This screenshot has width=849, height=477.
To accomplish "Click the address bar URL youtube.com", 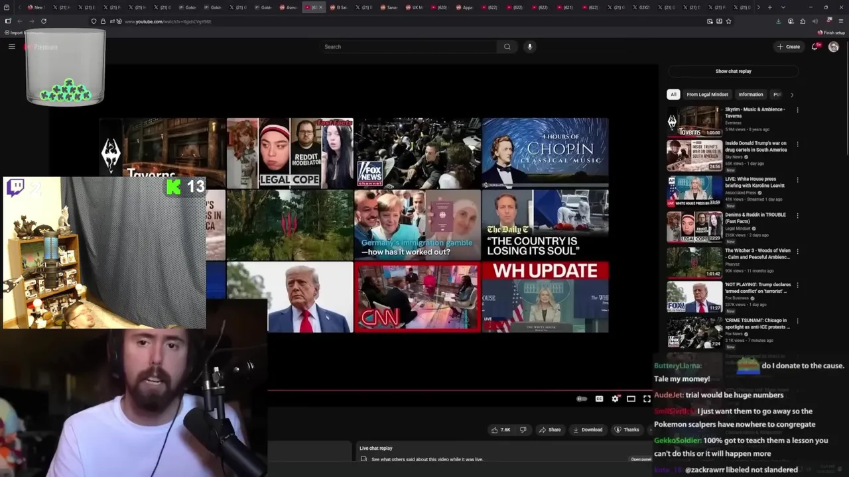I will (168, 21).
